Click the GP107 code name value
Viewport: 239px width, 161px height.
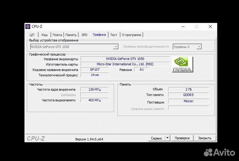95,70
